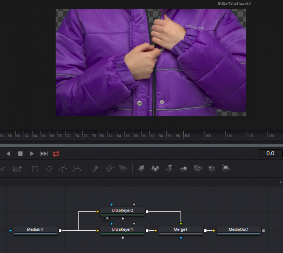The width and height of the screenshot is (283, 253).
Task: Add a Merge 3D node
Action: (184, 169)
